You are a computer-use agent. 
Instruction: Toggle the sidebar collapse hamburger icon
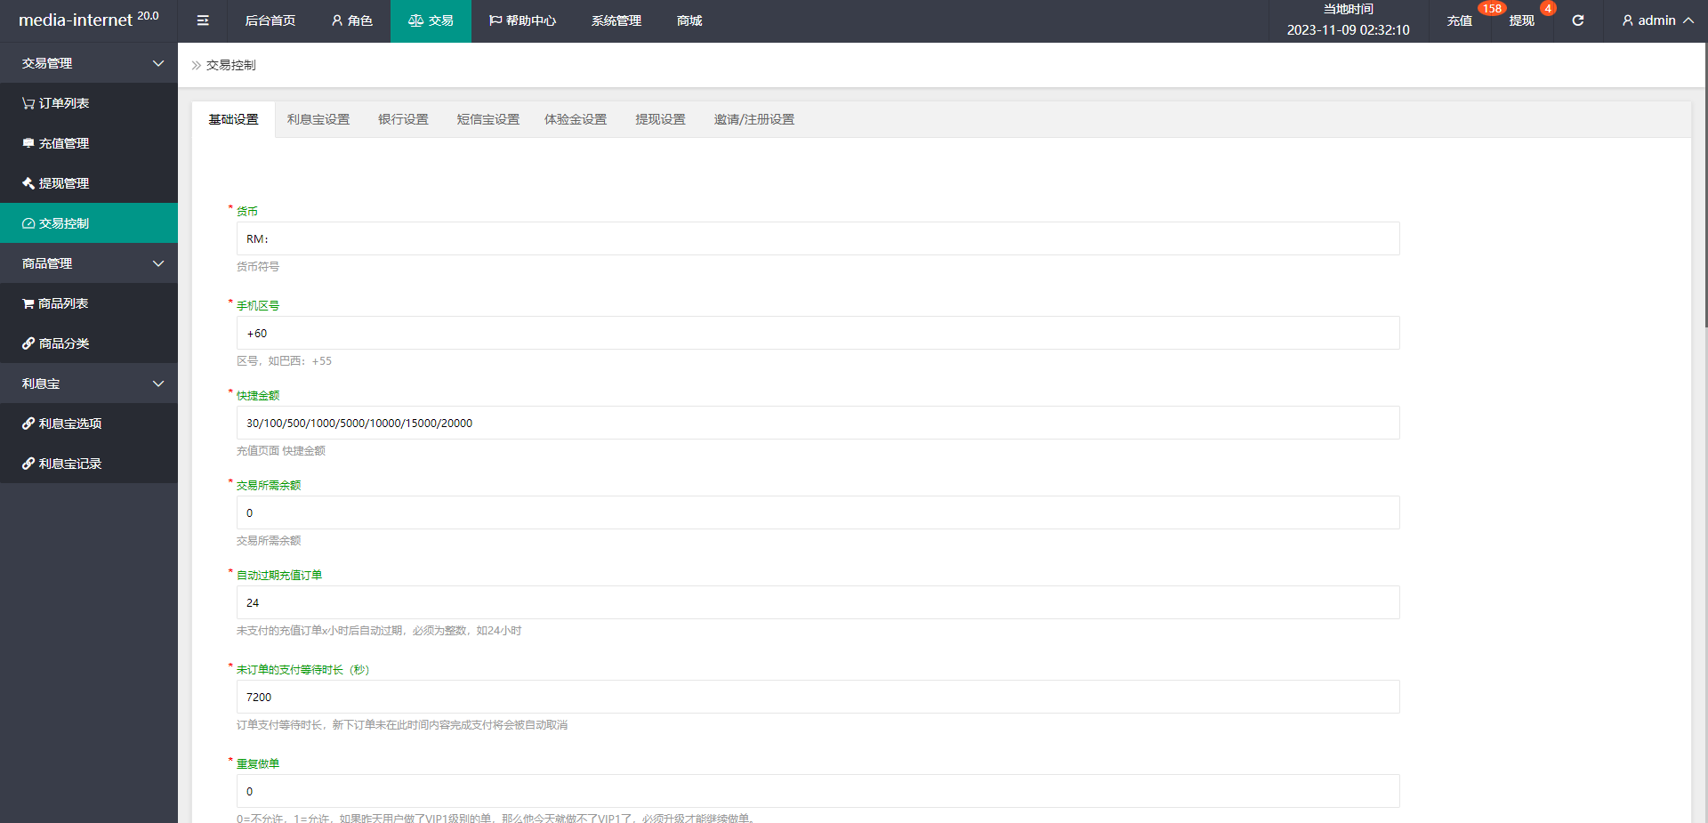click(x=203, y=20)
